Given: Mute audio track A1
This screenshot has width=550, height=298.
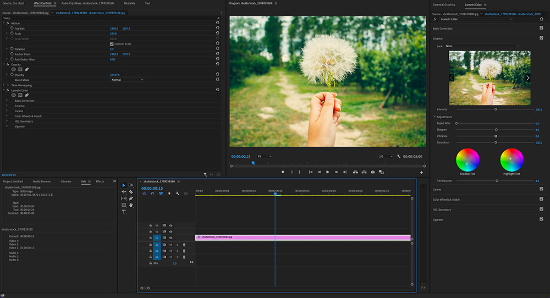Looking at the screenshot, I should point(171,245).
